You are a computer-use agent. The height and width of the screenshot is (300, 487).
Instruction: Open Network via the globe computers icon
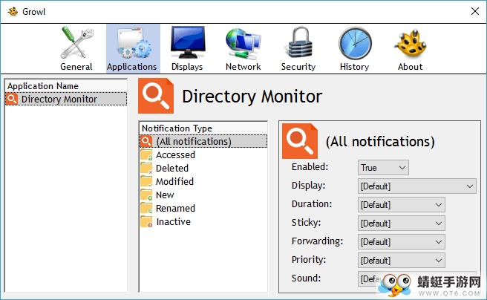click(x=244, y=44)
